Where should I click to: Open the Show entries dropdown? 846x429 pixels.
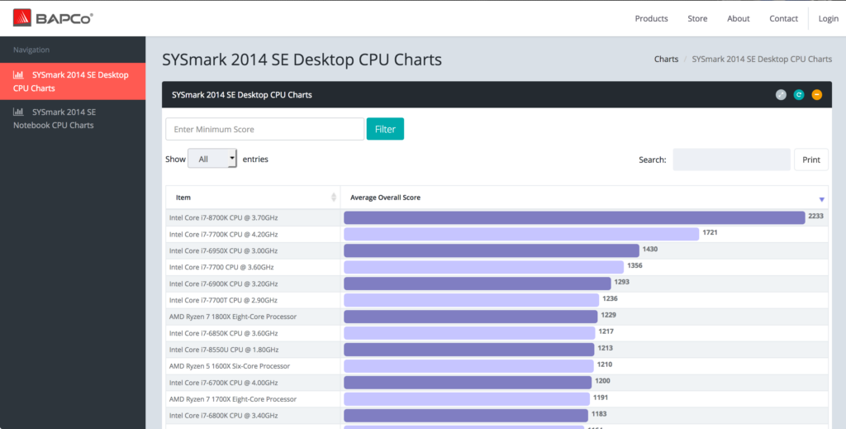click(212, 159)
